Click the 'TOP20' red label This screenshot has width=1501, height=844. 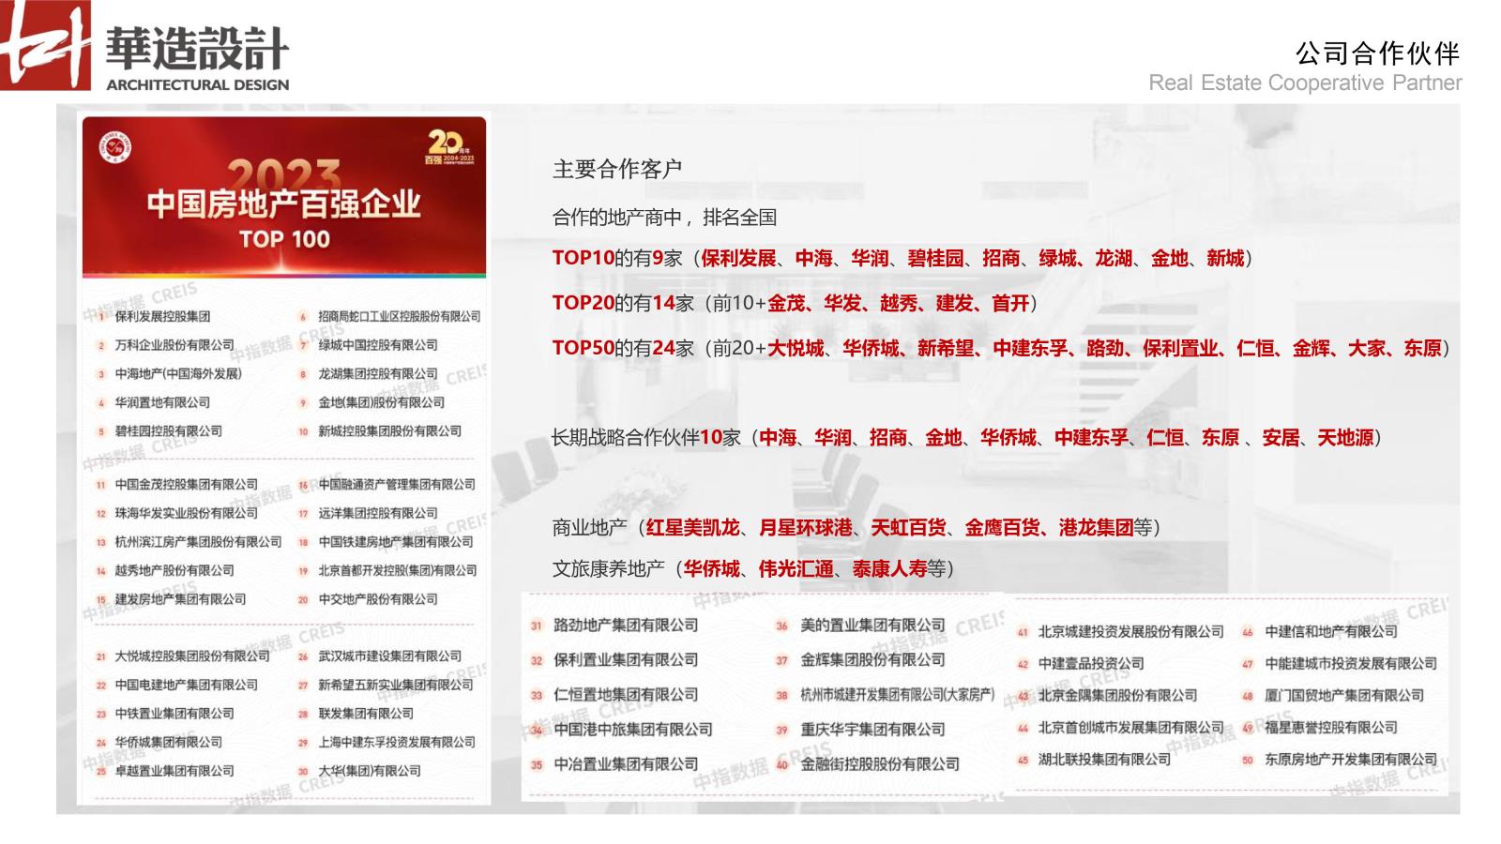click(583, 303)
